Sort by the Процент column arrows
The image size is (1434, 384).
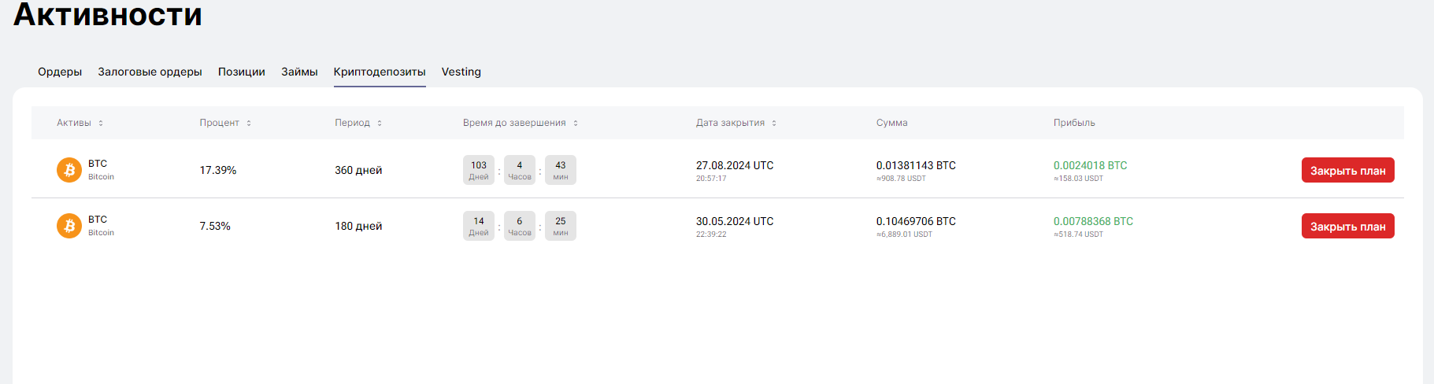(x=249, y=124)
